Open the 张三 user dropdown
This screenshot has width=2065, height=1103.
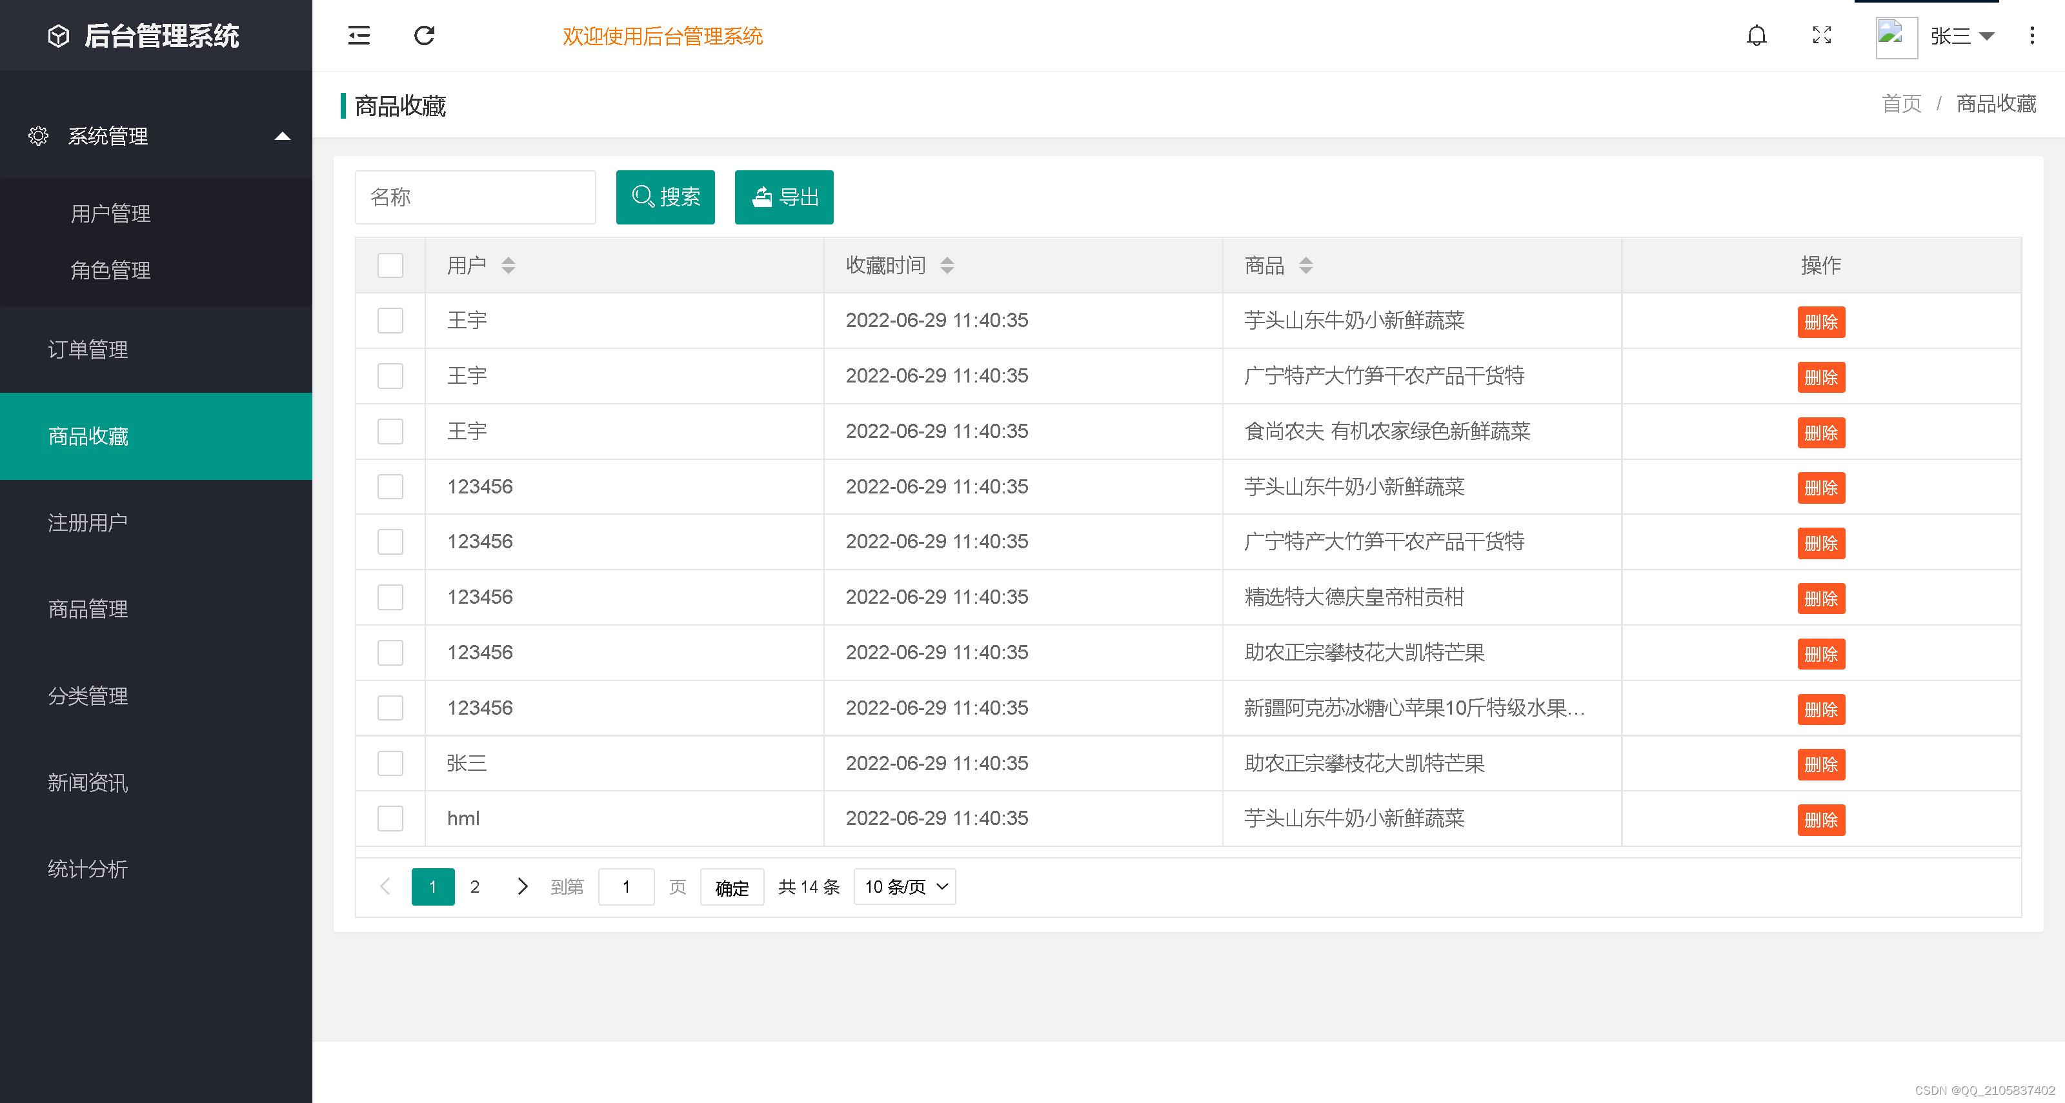point(1962,36)
